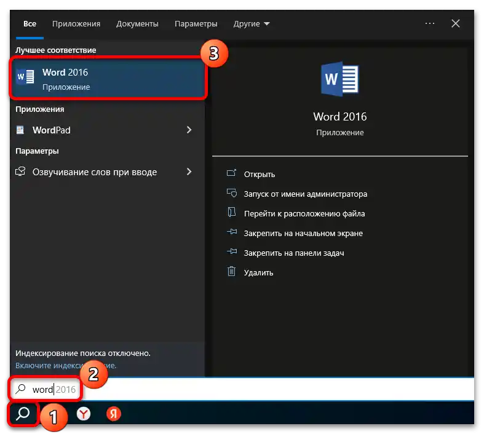Click the three-dots more options icon
The width and height of the screenshot is (484, 434).
[430, 23]
